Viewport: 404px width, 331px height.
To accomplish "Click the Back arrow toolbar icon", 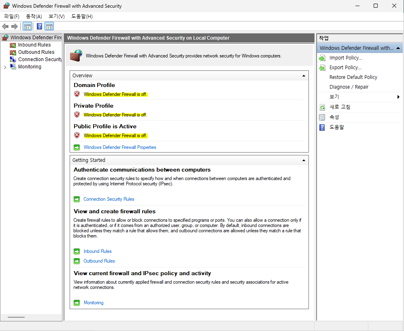I will tap(5, 26).
